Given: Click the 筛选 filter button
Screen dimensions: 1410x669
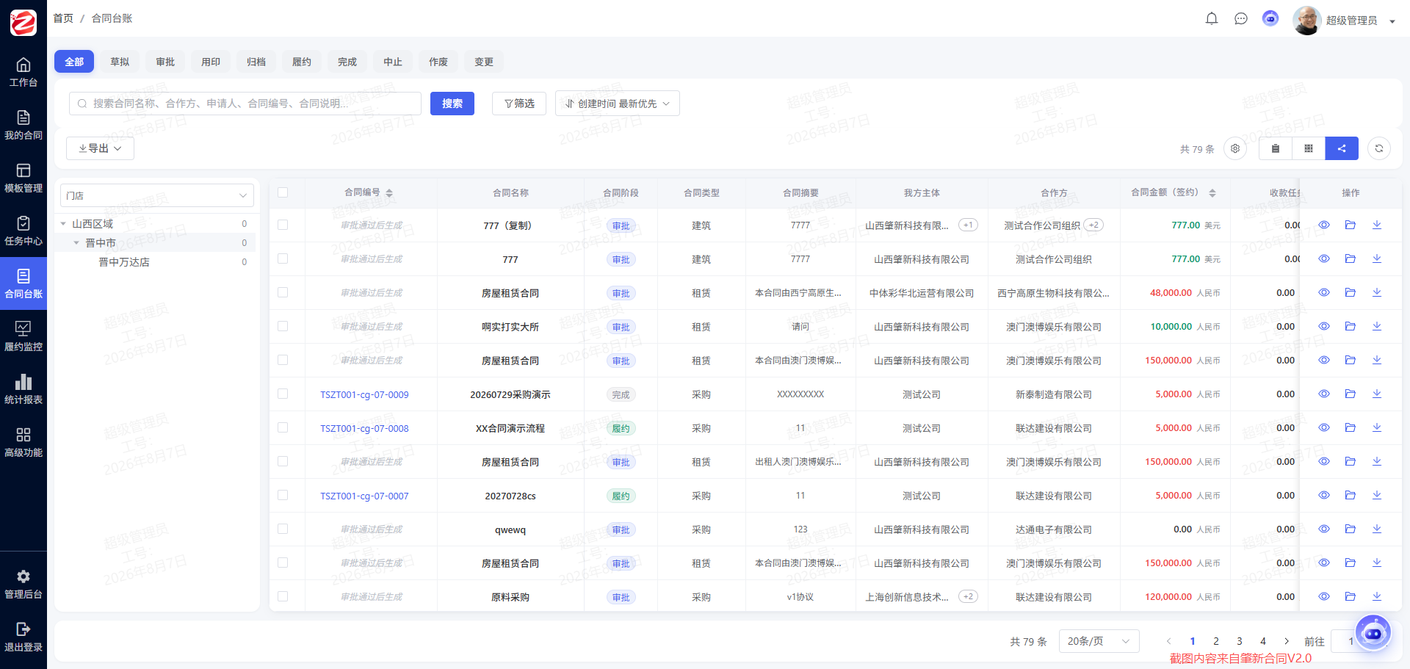Looking at the screenshot, I should coord(519,104).
